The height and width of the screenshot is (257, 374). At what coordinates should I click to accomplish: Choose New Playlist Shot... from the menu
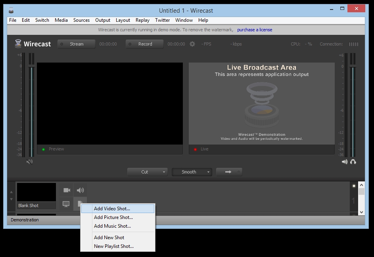[118, 246]
